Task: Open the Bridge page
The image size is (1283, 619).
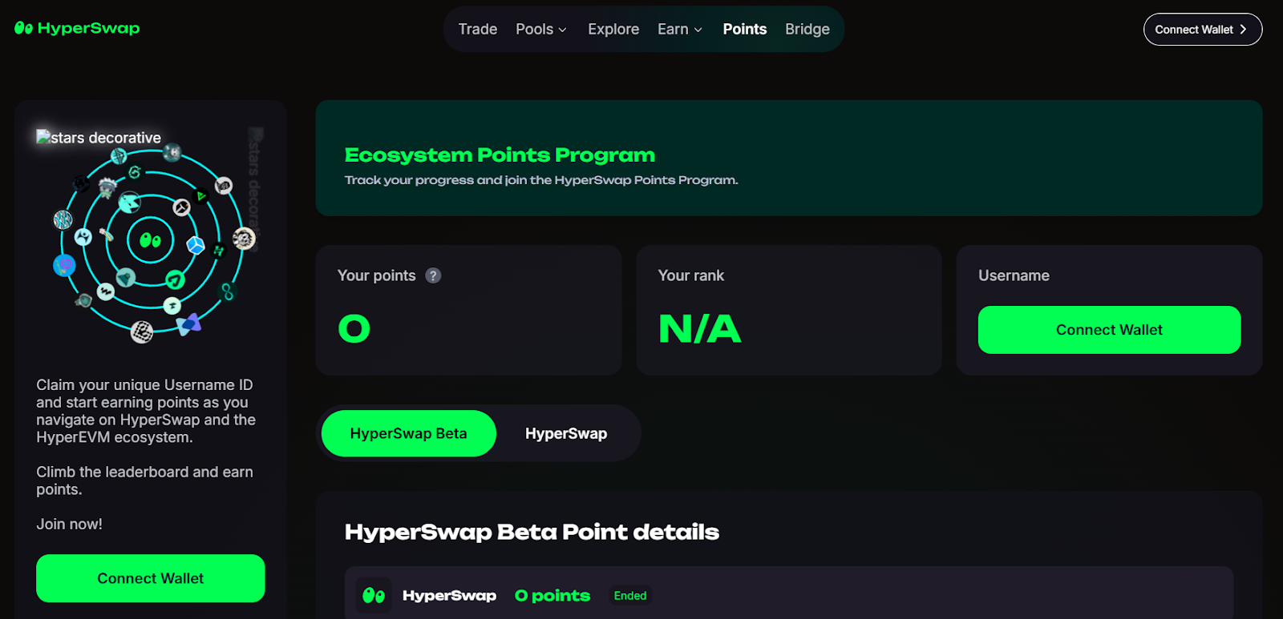Action: 807,29
